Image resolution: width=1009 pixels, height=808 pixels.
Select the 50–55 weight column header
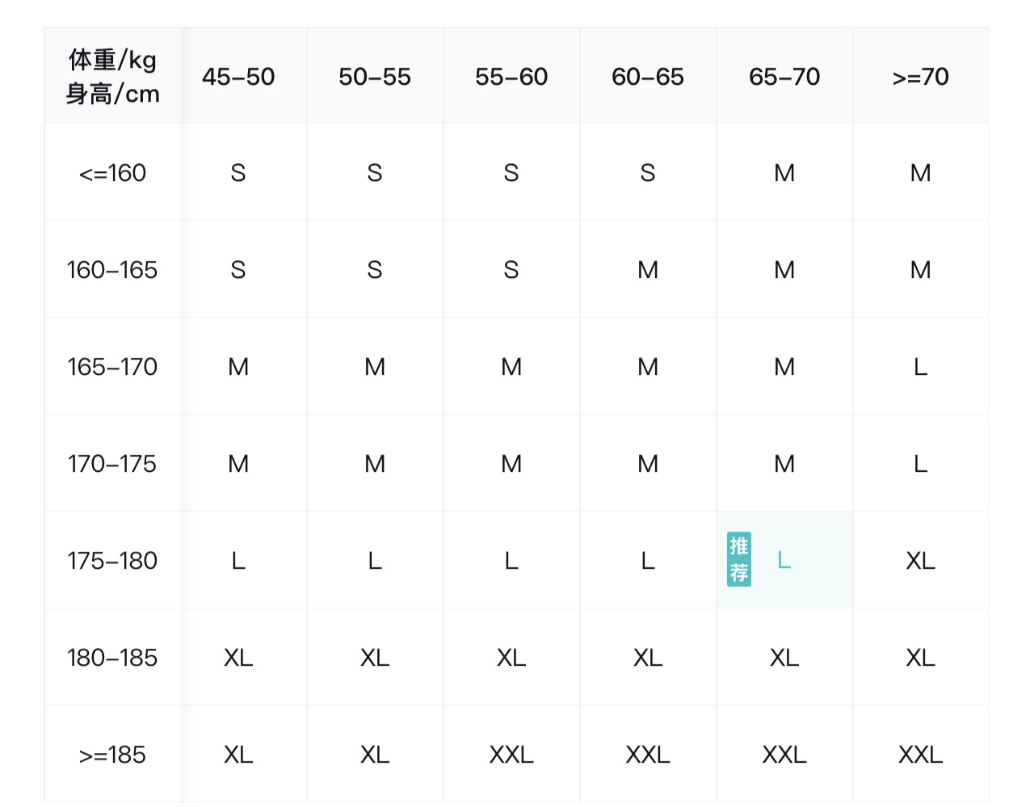point(375,76)
